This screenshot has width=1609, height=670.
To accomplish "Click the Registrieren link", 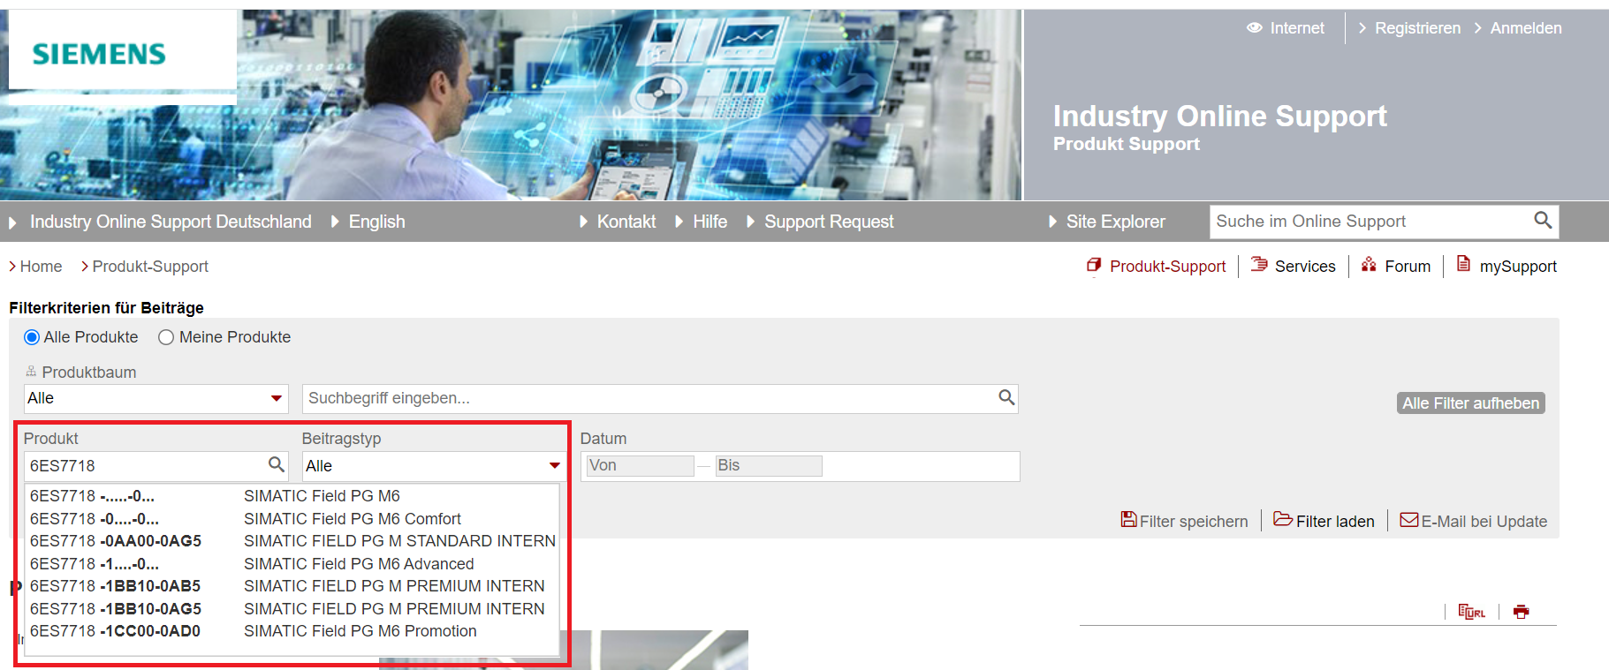I will tap(1417, 28).
